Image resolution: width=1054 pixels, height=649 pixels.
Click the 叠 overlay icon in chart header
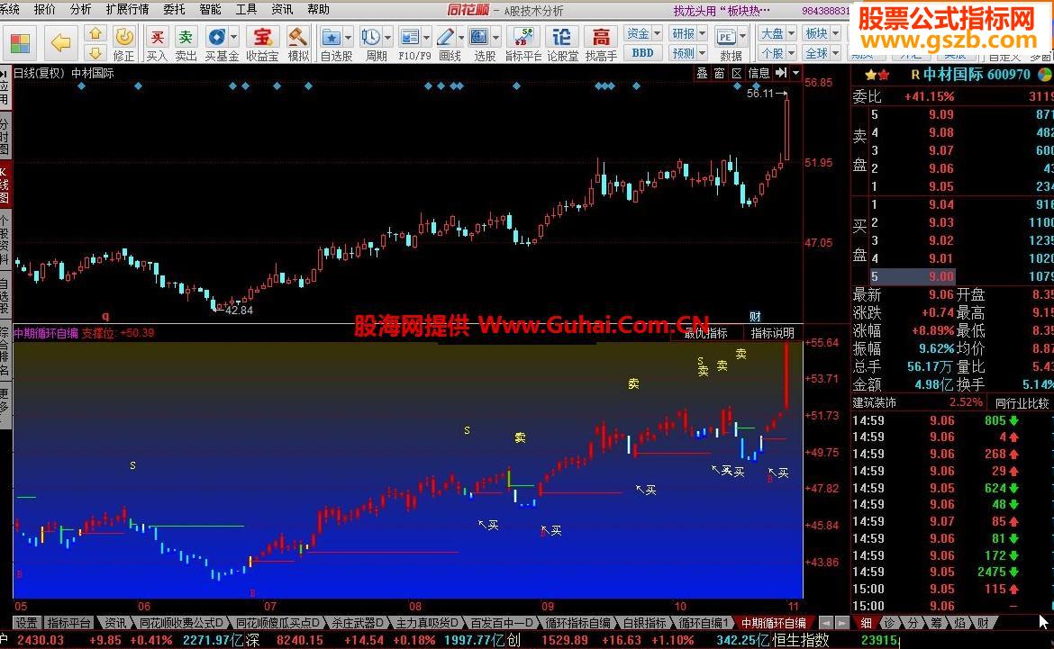click(702, 73)
